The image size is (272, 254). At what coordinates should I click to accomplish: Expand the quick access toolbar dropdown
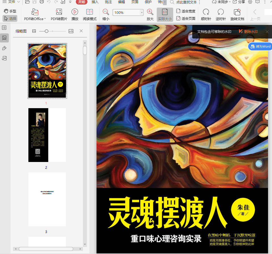70,2
